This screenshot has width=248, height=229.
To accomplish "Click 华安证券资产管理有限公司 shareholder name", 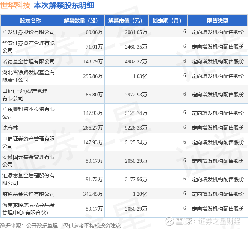I will pyautogui.click(x=29, y=47).
